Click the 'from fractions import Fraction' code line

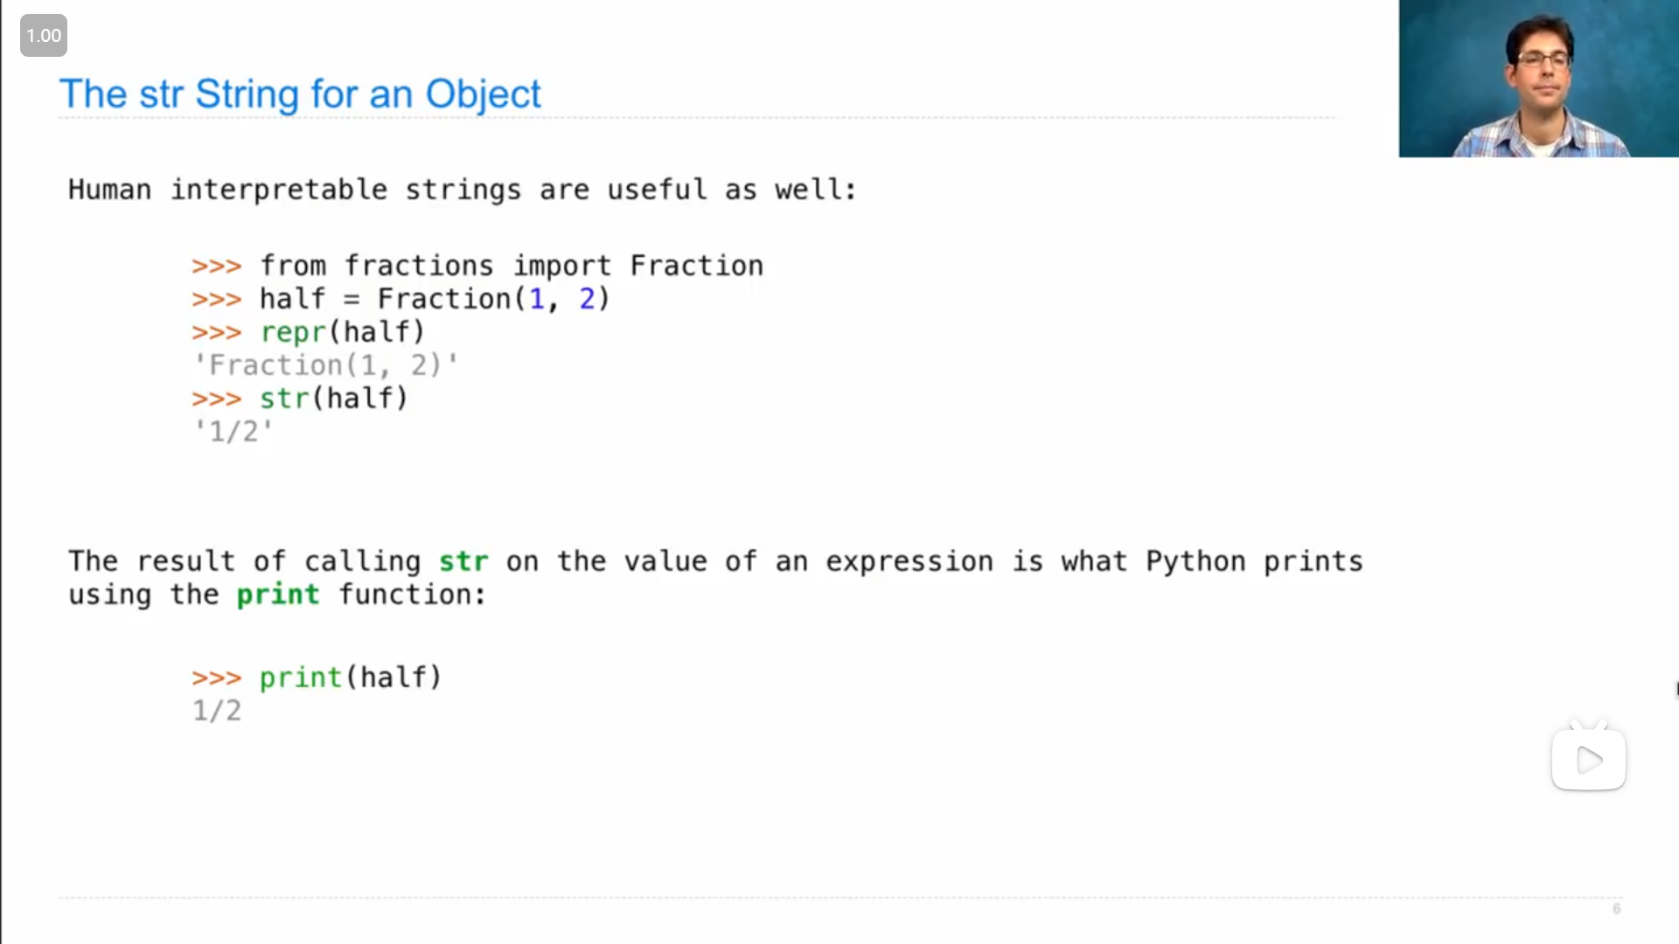pyautogui.click(x=511, y=266)
